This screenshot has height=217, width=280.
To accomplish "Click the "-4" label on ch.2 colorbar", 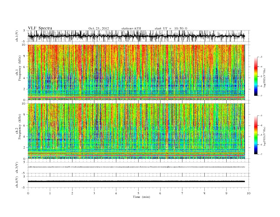I will pos(261,125).
